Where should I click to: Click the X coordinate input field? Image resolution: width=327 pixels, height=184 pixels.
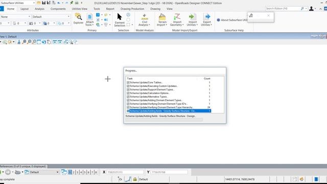[125, 172]
